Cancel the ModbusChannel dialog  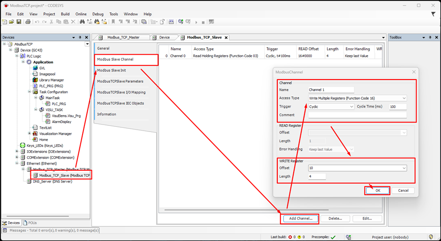click(403, 190)
